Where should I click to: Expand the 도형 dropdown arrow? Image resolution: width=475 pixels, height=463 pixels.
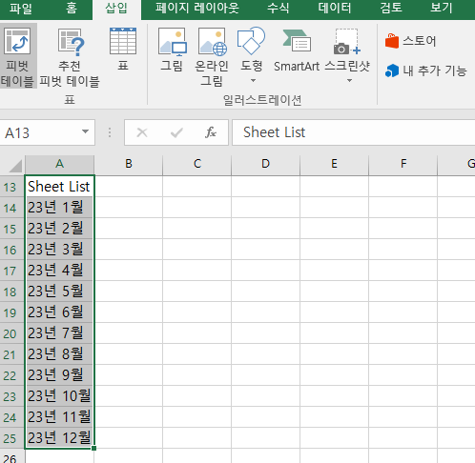pos(253,81)
